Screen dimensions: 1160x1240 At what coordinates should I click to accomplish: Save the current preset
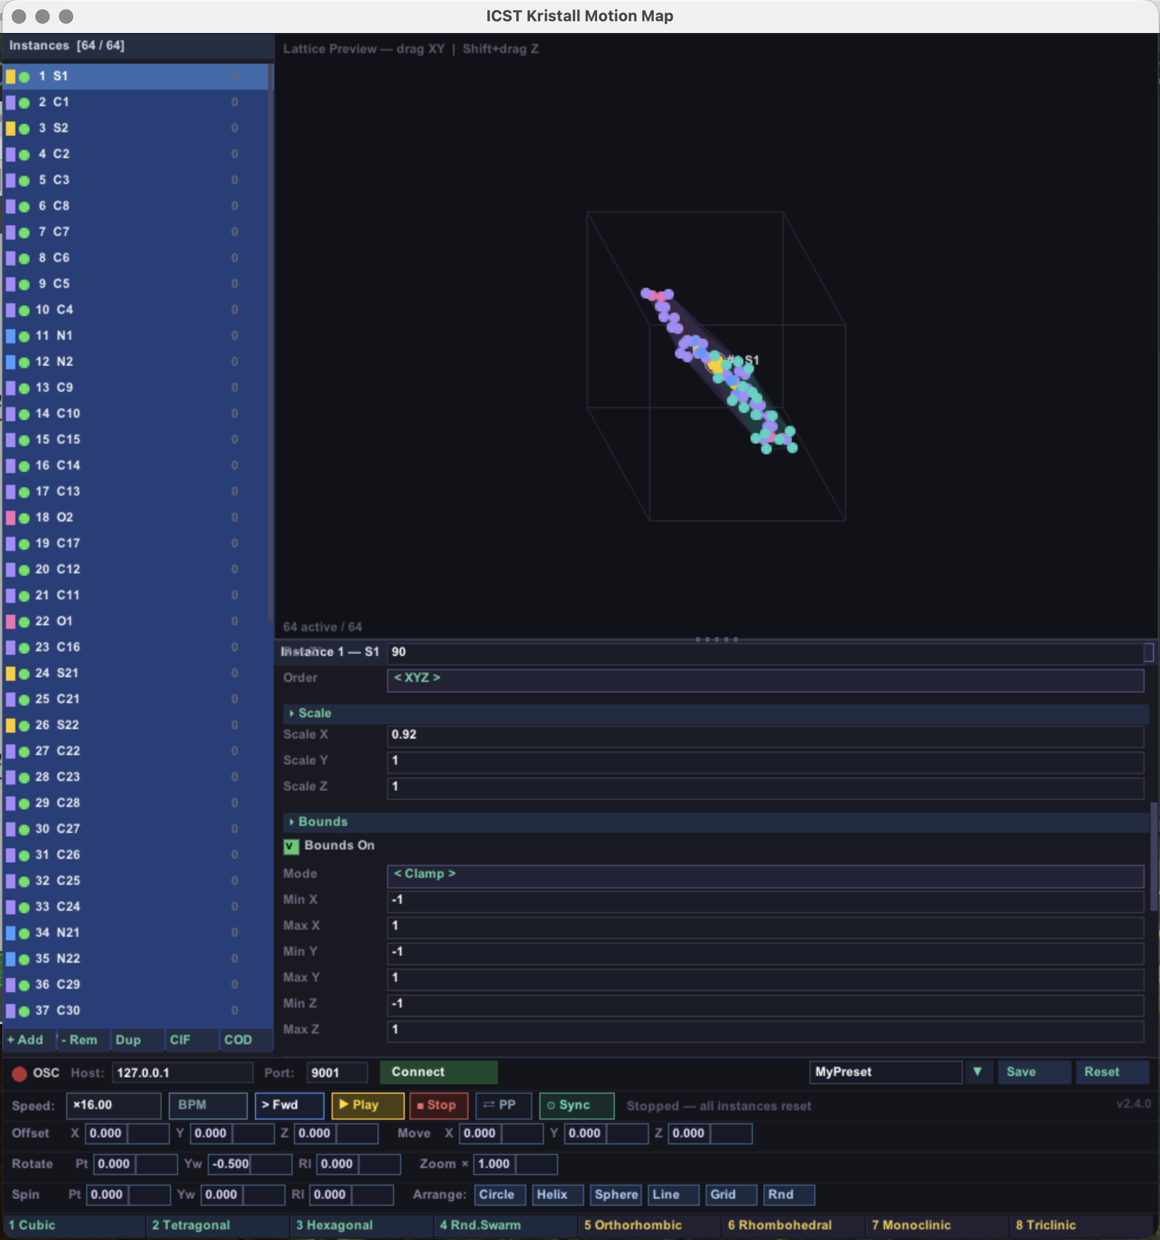[1034, 1072]
